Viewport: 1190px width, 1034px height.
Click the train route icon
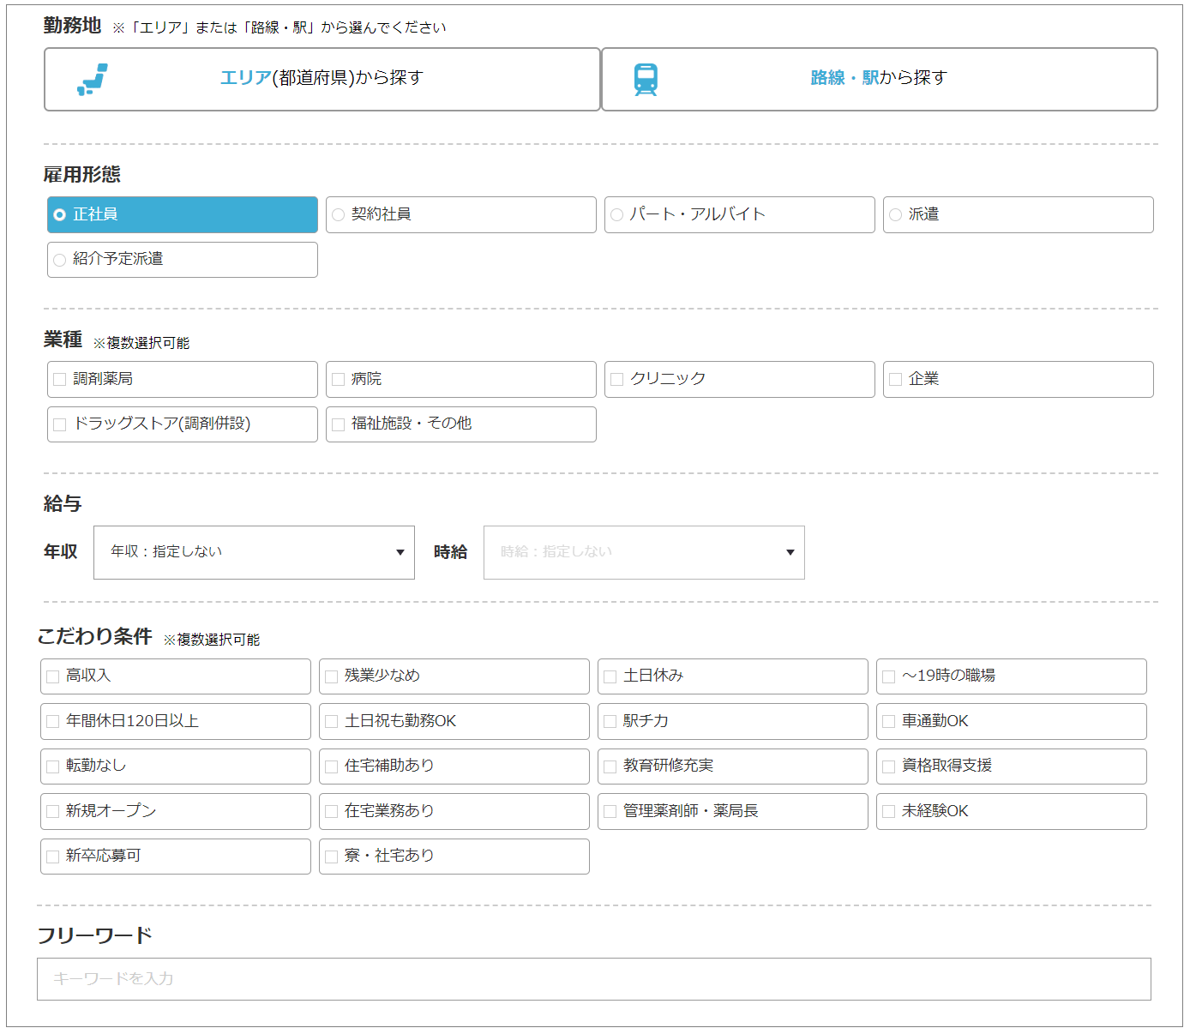click(646, 80)
